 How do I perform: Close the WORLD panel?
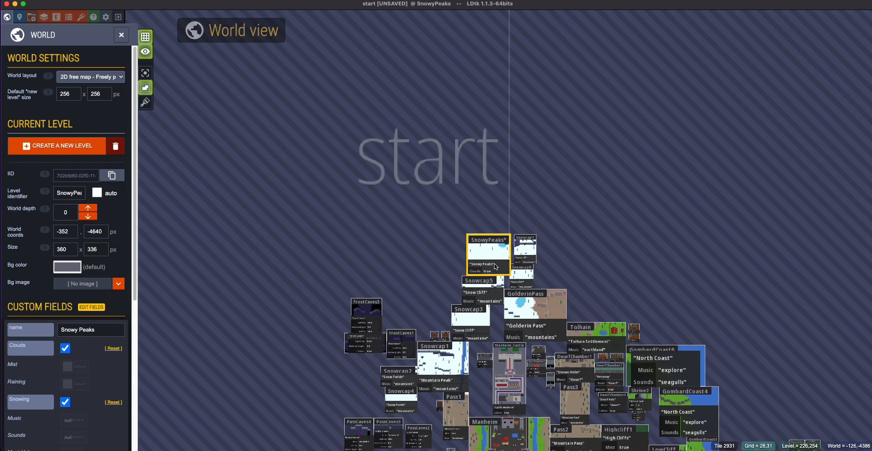pyautogui.click(x=121, y=35)
